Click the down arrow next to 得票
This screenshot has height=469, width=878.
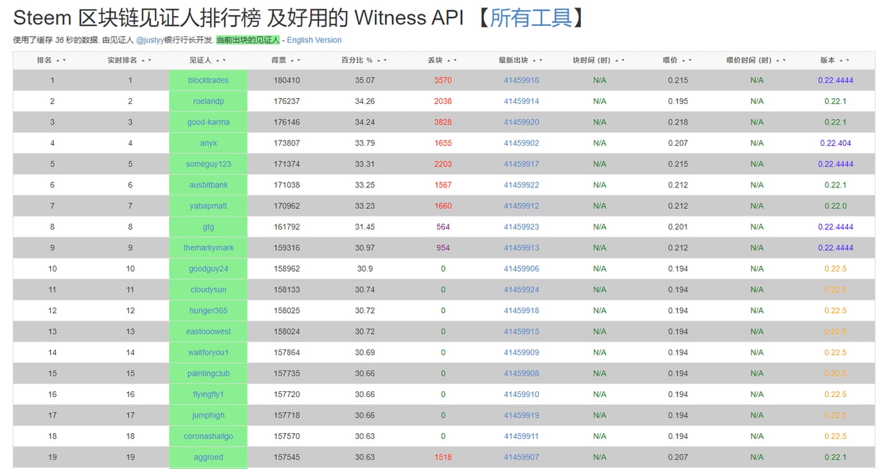click(298, 60)
